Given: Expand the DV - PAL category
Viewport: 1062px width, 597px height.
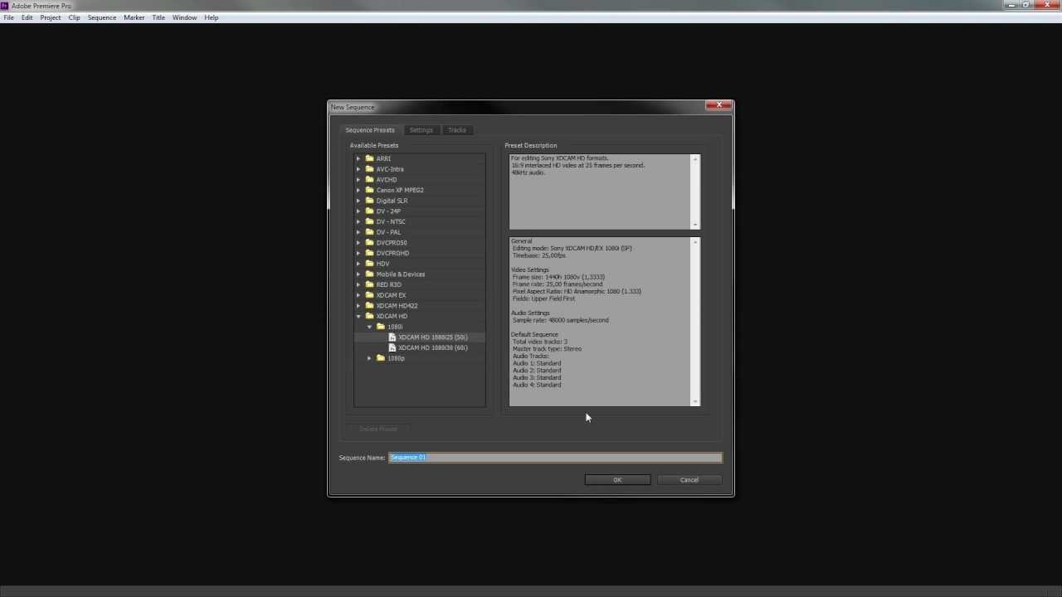Looking at the screenshot, I should 358,231.
